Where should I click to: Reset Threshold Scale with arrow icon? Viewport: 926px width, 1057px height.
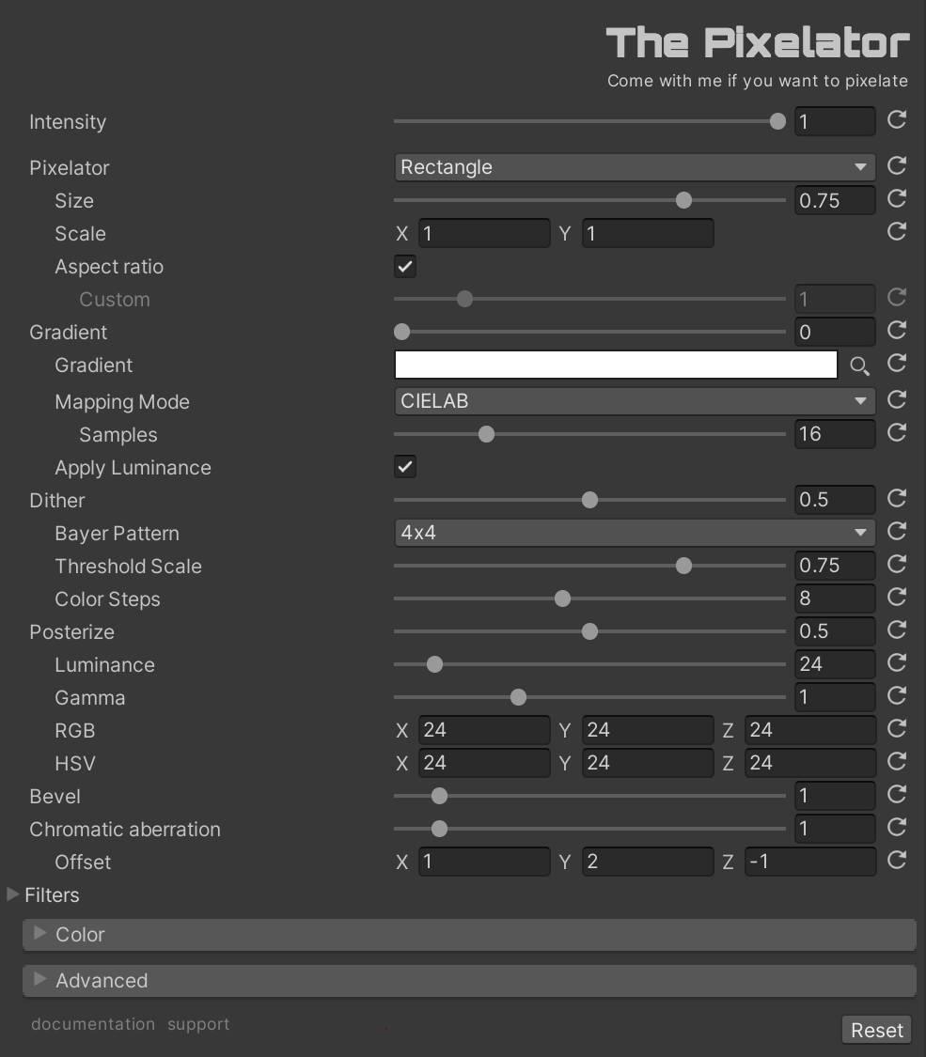pos(896,565)
